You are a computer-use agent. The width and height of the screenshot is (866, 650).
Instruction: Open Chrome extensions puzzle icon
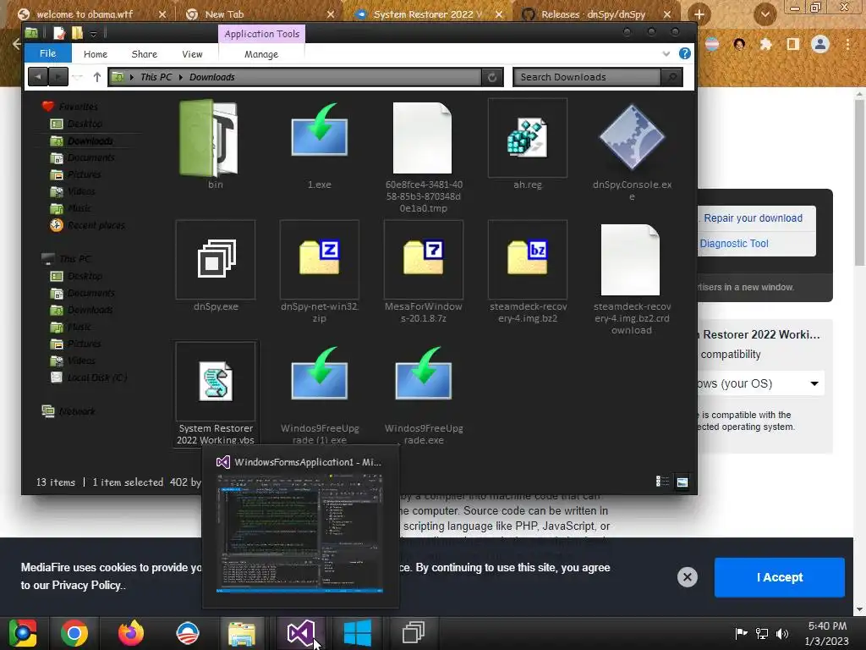pos(765,44)
